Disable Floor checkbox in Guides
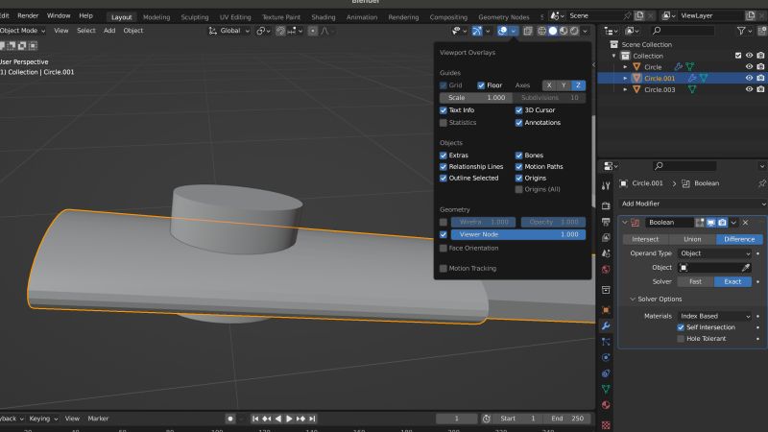The image size is (768, 432). [x=481, y=85]
